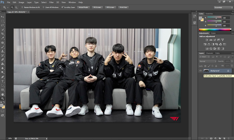Click the zoom out magnifier icon
Screen dimensions: 234x140
coord(16,7)
